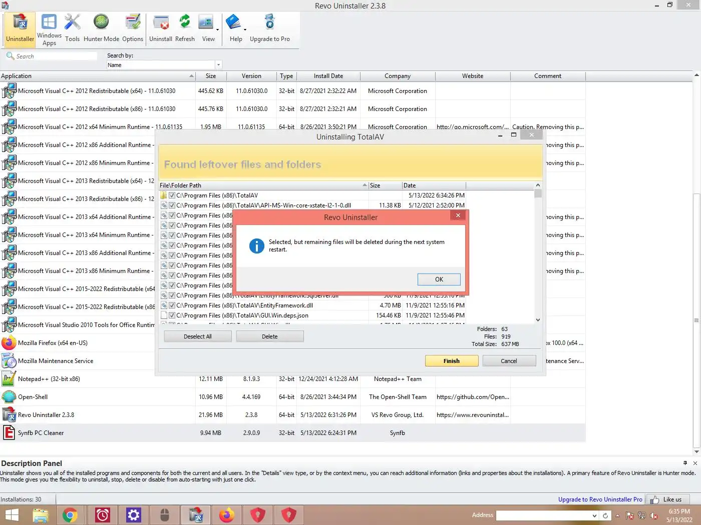This screenshot has width=701, height=525.
Task: Click the Like us thumbs-up icon
Action: [654, 499]
